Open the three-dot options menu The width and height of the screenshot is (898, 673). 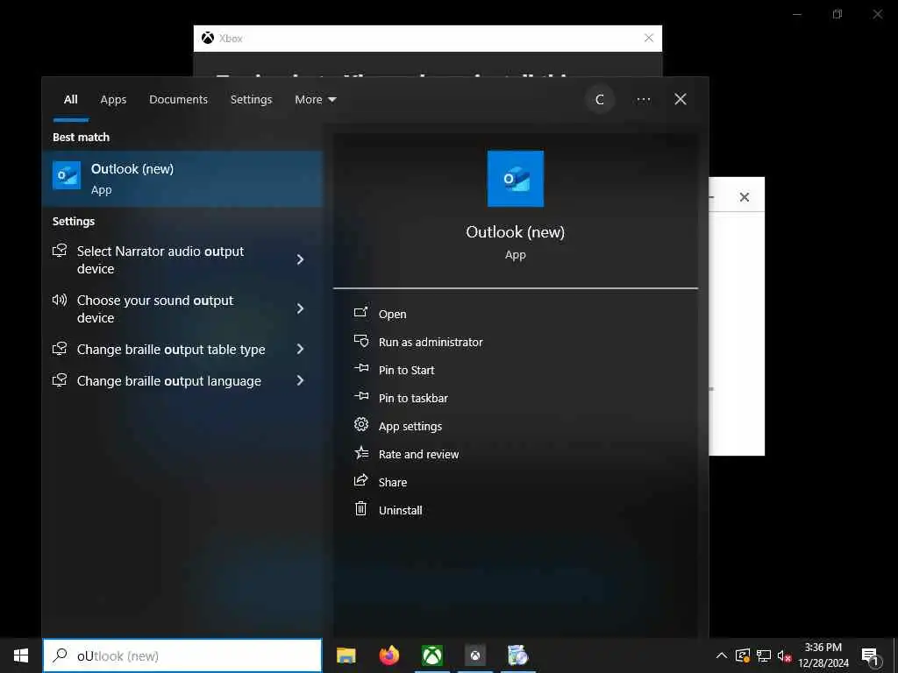pyautogui.click(x=643, y=100)
